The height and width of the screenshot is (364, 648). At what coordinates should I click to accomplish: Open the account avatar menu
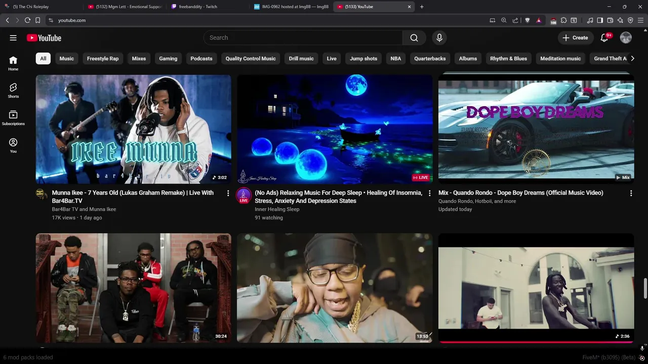point(626,38)
